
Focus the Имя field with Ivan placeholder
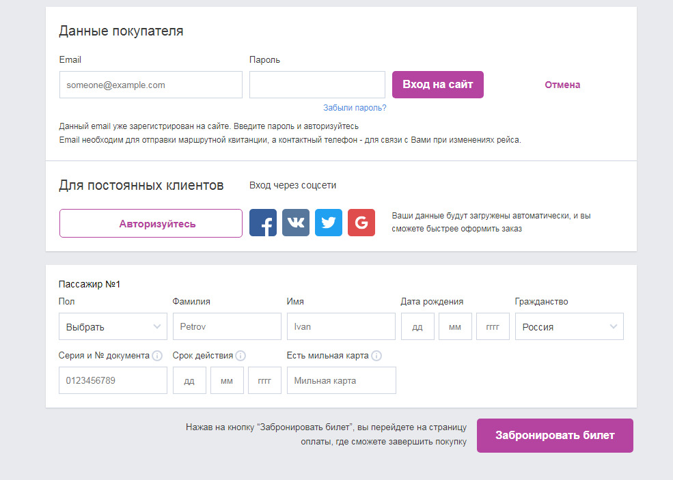(x=341, y=326)
